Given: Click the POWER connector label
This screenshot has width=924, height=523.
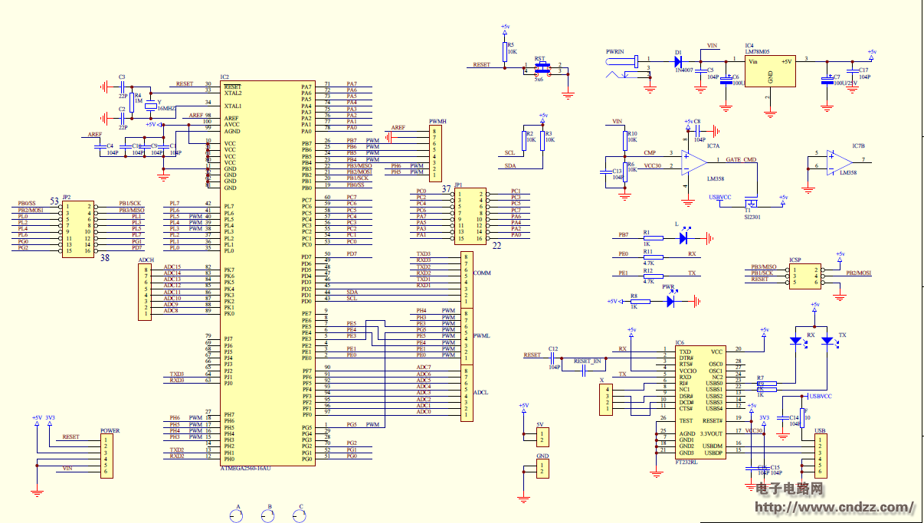Looking at the screenshot, I should point(110,430).
